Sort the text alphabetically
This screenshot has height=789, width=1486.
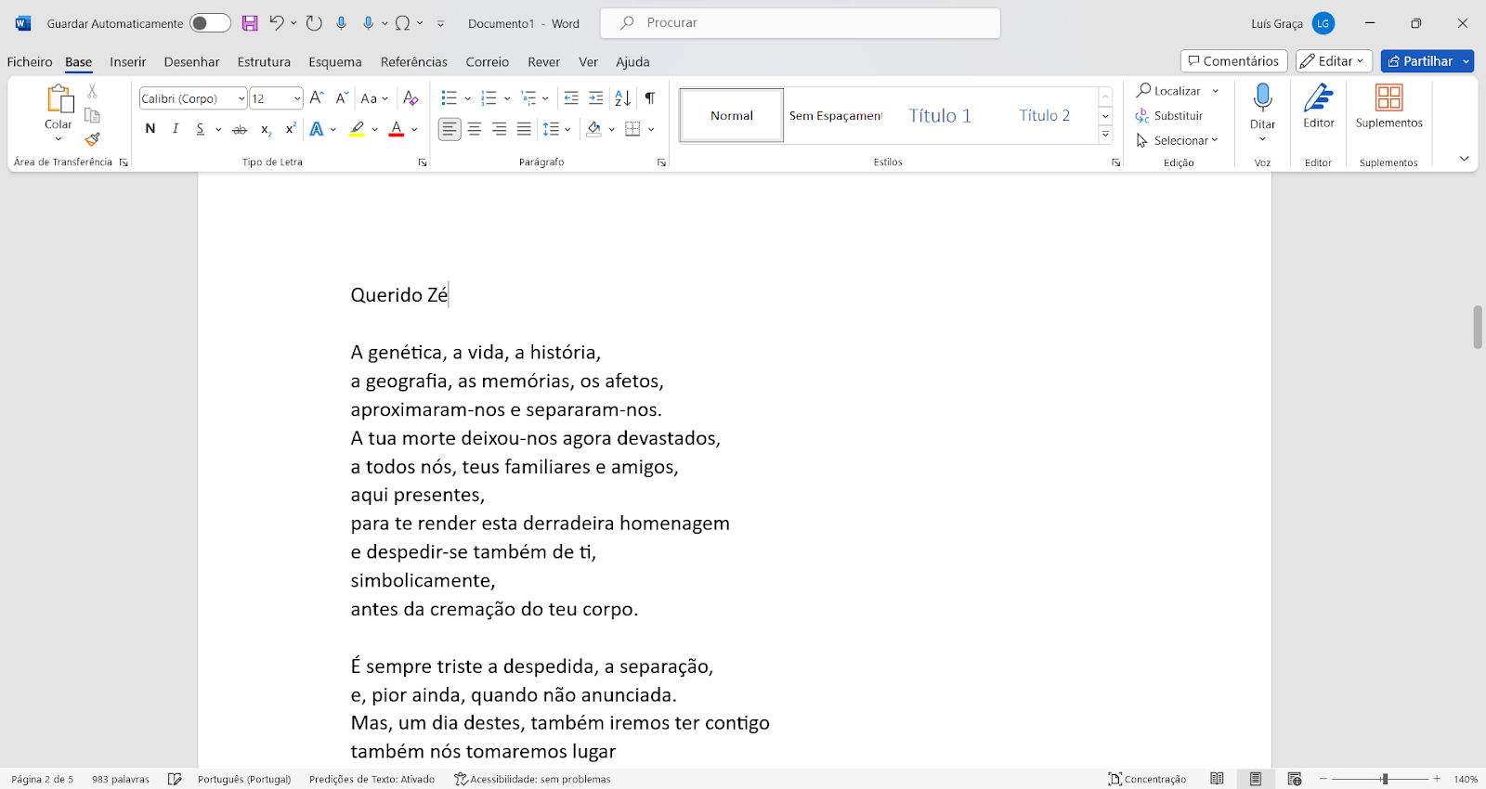(623, 97)
